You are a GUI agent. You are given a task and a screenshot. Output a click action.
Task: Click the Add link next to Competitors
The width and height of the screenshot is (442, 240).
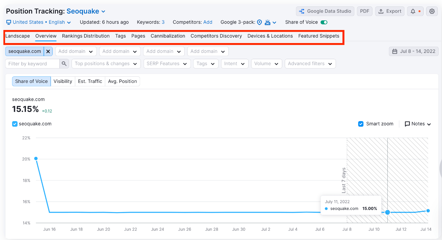click(208, 22)
